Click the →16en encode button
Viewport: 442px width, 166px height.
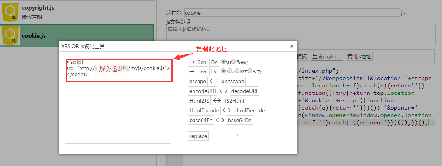coord(198,62)
